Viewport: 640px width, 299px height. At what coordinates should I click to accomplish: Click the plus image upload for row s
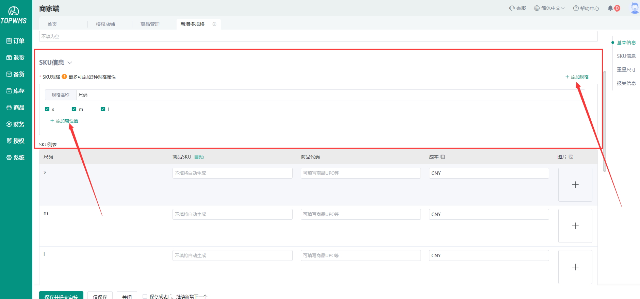tap(575, 185)
